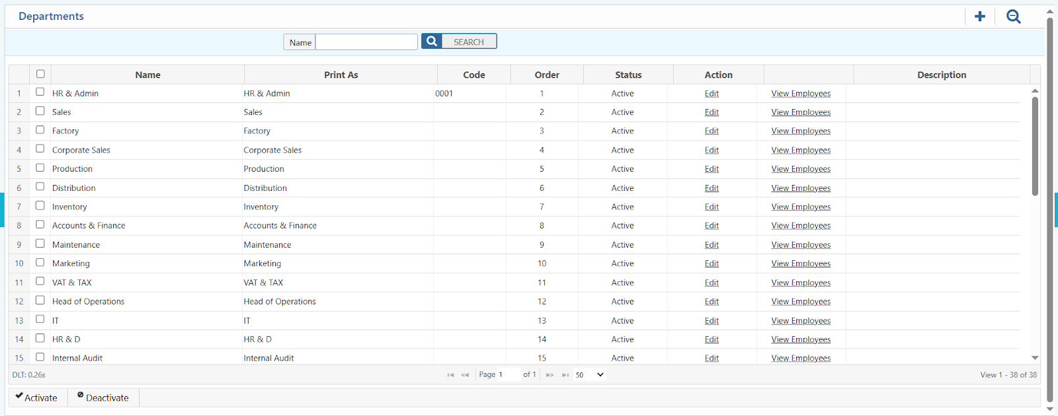Go to last page pager icon

pos(565,375)
